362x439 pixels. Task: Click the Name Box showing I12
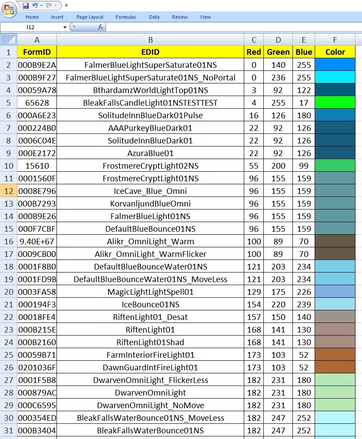(31, 27)
